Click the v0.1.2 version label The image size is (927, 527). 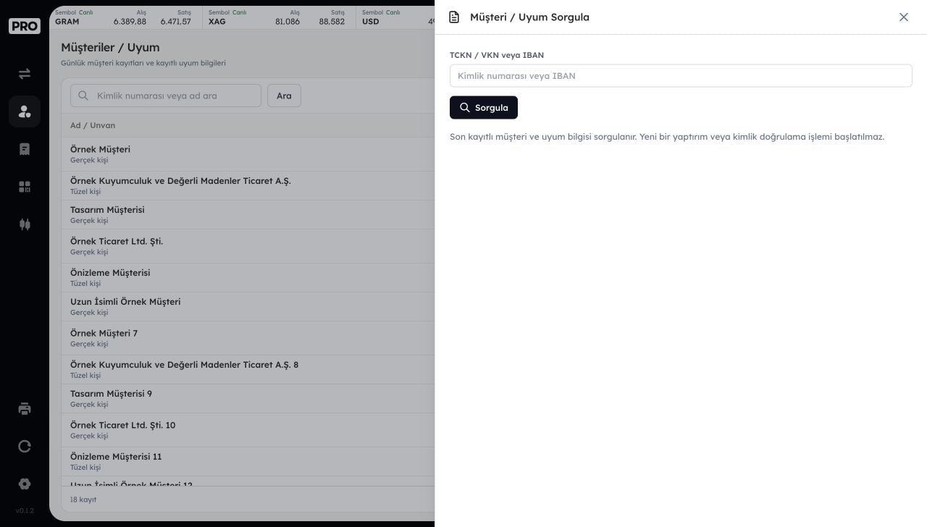coord(25,511)
